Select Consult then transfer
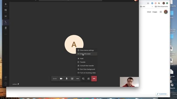 tap(87, 66)
